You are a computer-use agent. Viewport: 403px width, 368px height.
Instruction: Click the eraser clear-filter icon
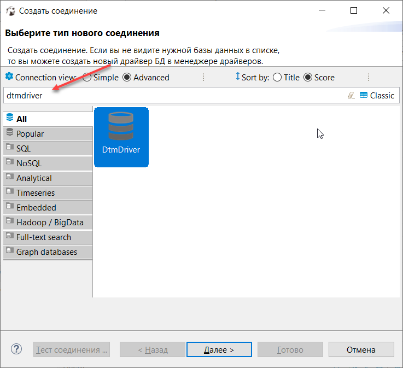351,95
